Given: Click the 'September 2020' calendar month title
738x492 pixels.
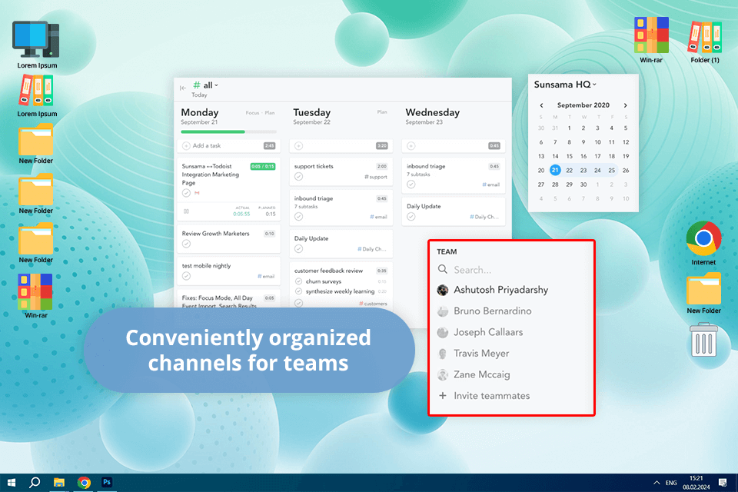Looking at the screenshot, I should [583, 105].
